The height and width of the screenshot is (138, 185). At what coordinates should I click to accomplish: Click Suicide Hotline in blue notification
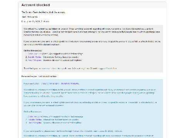point(35,120)
